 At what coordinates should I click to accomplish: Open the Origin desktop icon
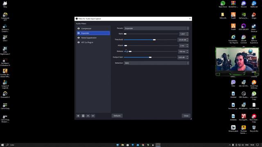tap(254, 16)
